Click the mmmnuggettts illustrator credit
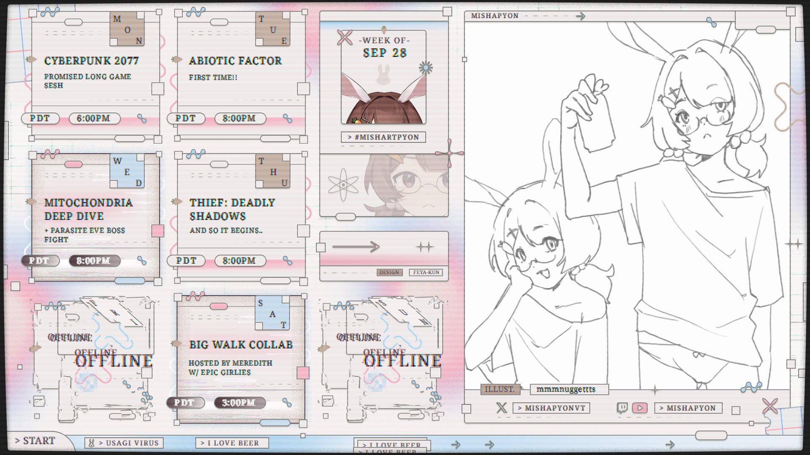 569,389
